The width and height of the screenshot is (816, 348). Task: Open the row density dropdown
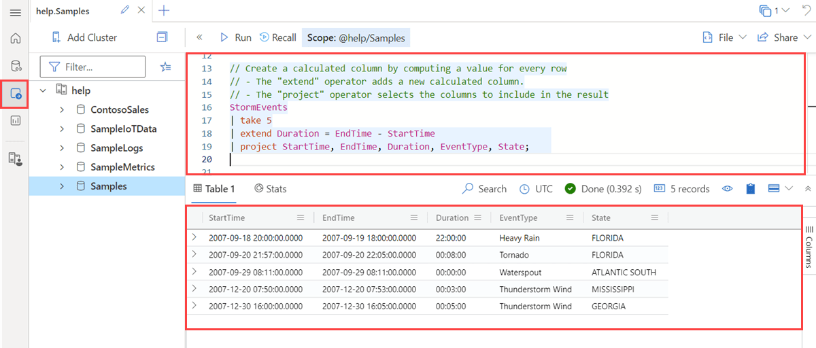779,189
